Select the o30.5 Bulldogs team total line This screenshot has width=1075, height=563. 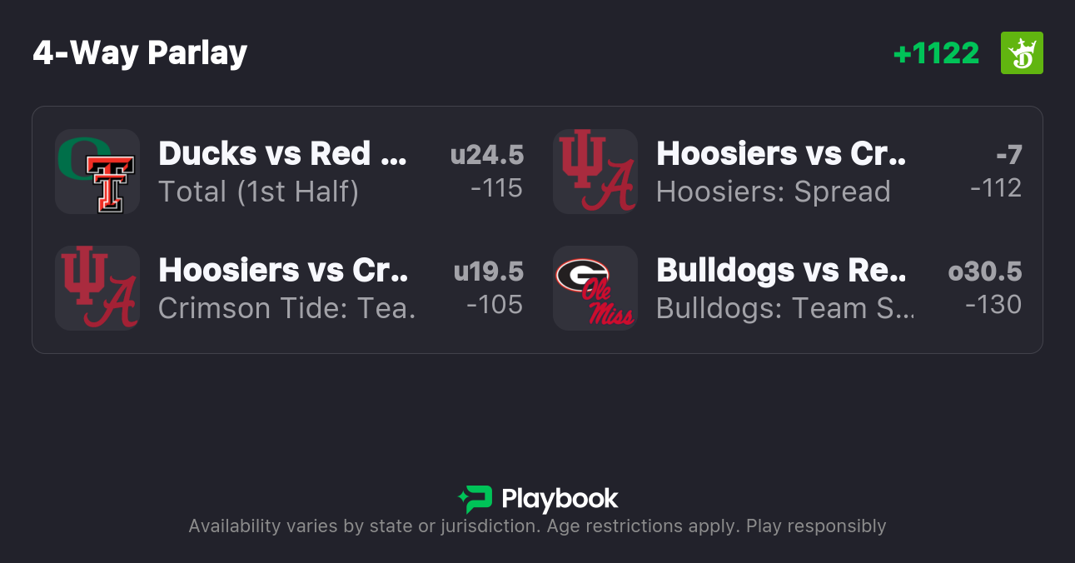coord(985,272)
